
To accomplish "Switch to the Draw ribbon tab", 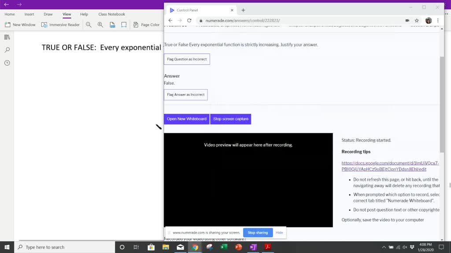I will (x=48, y=14).
